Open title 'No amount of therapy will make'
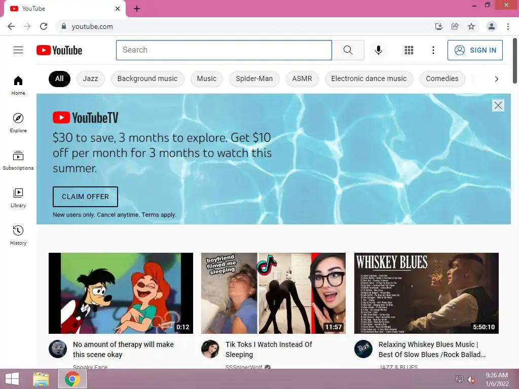Screen dimensions: 519x389 click(123, 349)
